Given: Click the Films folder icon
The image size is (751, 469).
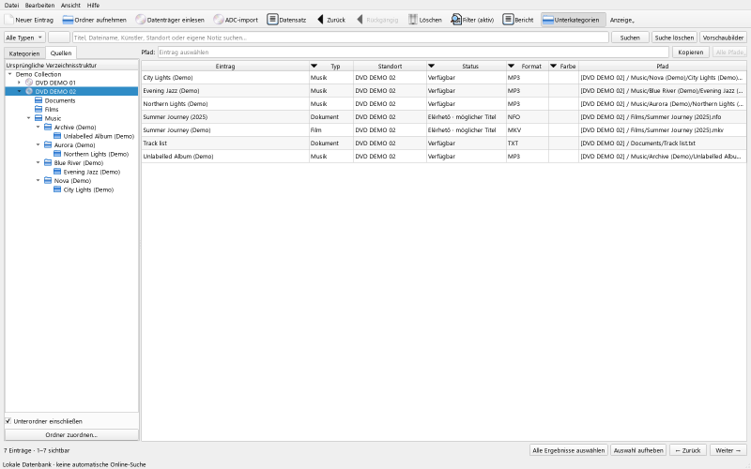Looking at the screenshot, I should pyautogui.click(x=38, y=110).
